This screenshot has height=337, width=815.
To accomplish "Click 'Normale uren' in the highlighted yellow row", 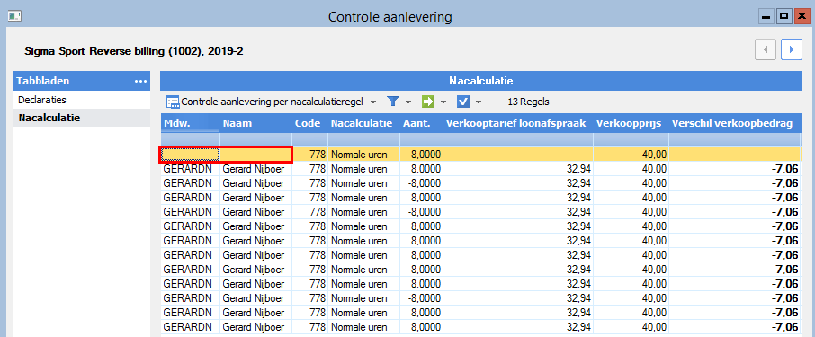I will point(359,155).
